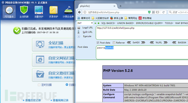Toggle reader view icon
This screenshot has width=188, height=103.
tap(157, 12)
